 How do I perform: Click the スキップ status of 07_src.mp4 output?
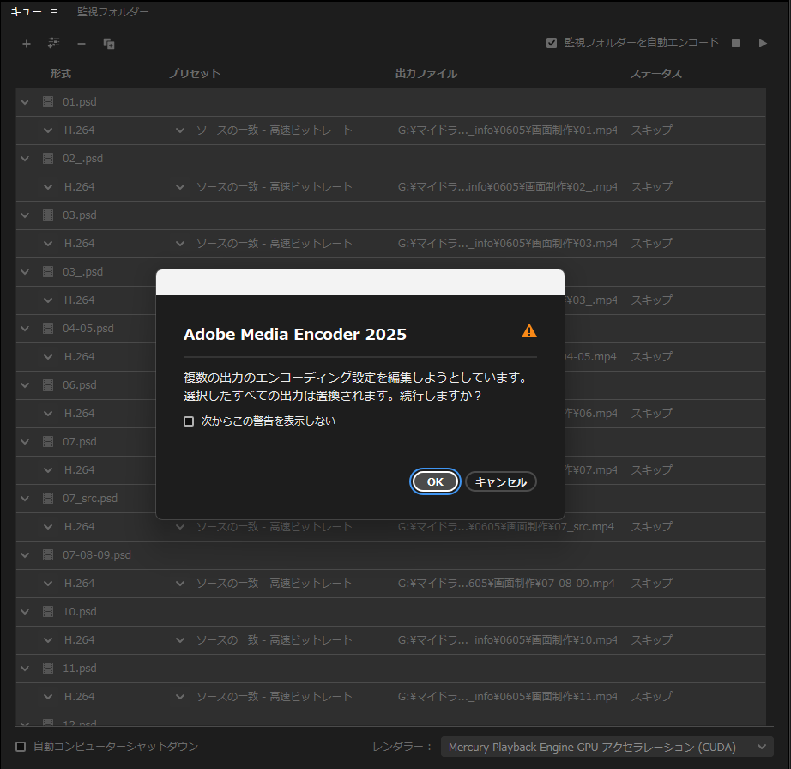point(651,527)
